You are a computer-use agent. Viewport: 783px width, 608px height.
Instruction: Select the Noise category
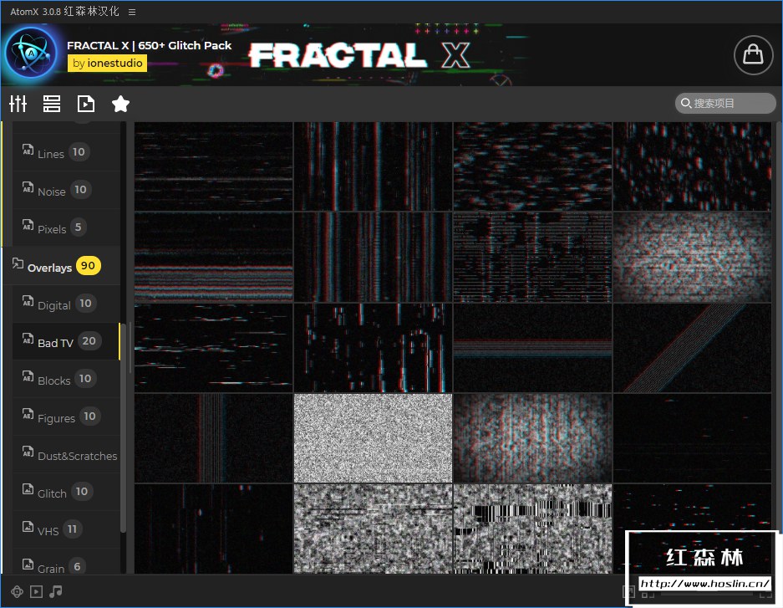(66, 190)
